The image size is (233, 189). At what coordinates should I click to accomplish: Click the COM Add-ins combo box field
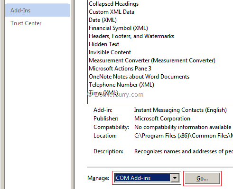(147, 178)
